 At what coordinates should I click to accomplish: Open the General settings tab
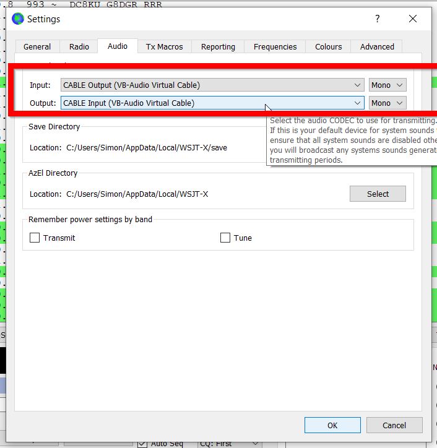click(37, 46)
